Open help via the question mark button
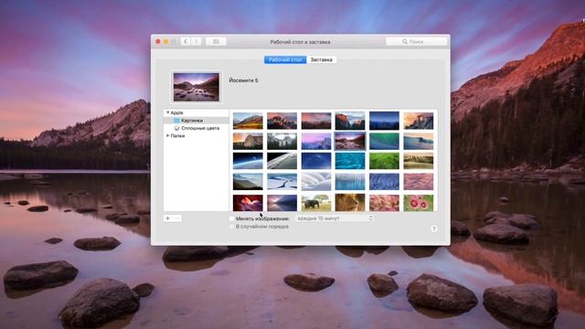 point(433,229)
